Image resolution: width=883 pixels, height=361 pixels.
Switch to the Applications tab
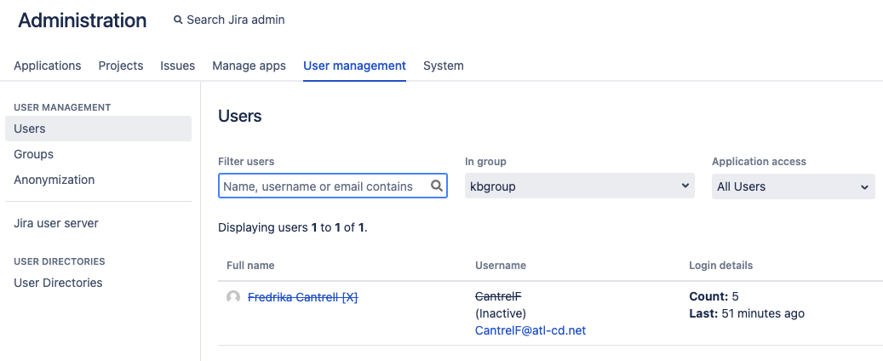(x=48, y=66)
